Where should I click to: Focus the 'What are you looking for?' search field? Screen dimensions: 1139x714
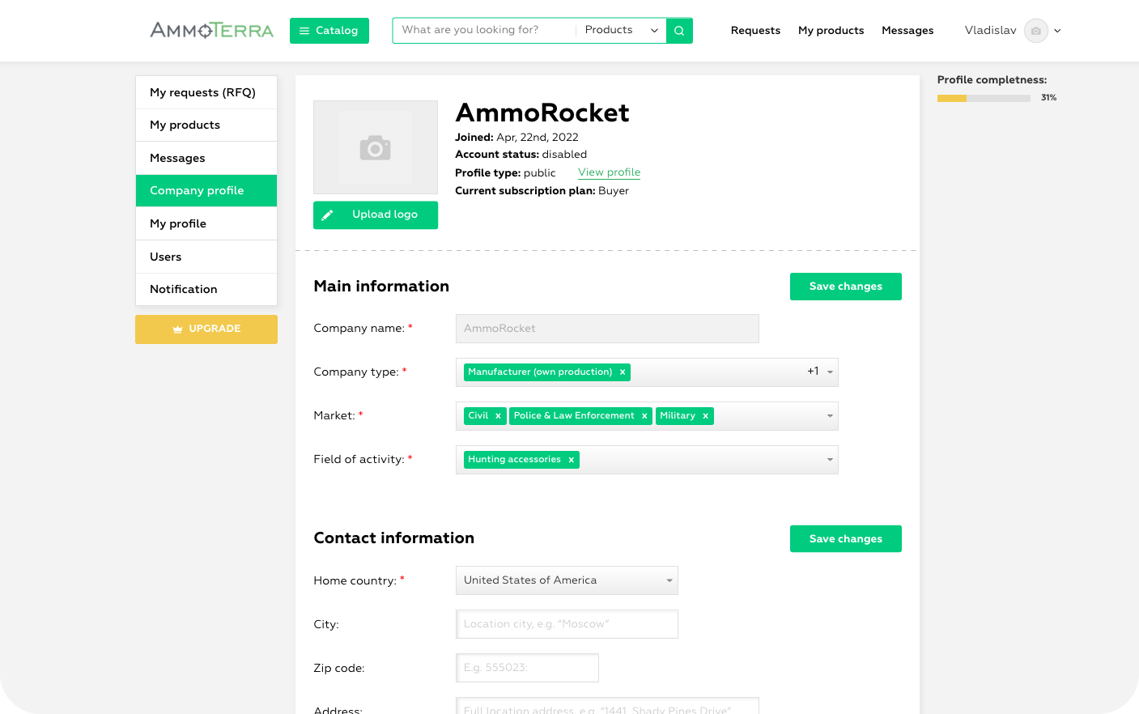[484, 31]
